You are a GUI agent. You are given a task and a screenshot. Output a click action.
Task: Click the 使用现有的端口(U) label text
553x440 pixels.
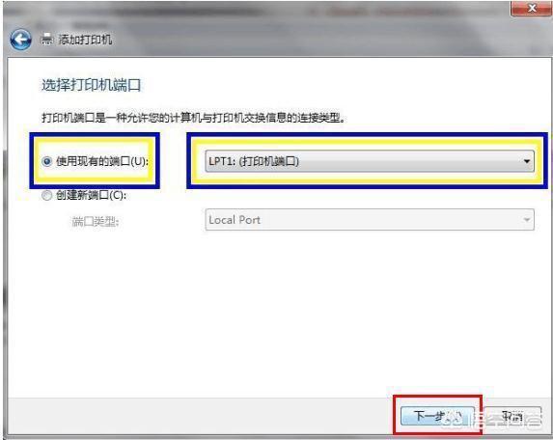coord(102,161)
